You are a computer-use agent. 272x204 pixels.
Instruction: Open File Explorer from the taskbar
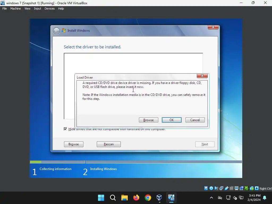[x=124, y=198]
